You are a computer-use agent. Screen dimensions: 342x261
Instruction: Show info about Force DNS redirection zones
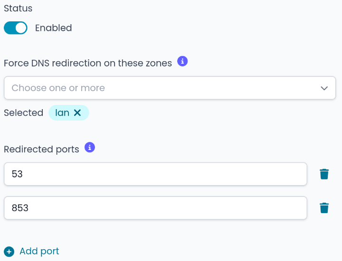coord(182,61)
